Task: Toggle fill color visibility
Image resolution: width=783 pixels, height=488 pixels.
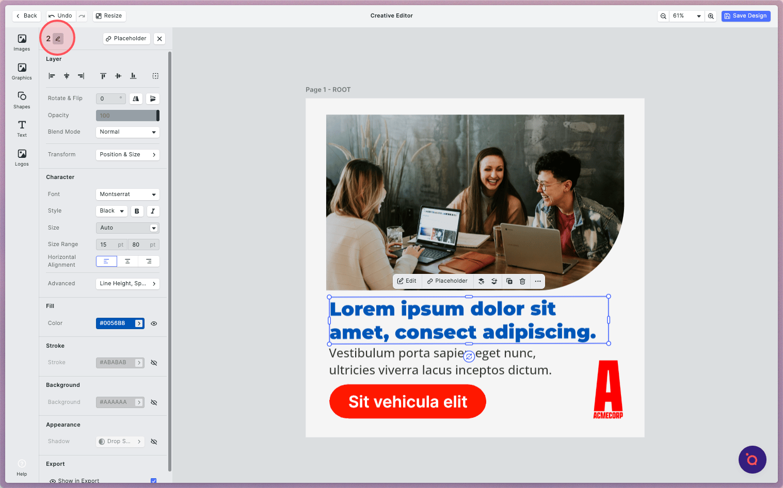Action: tap(154, 323)
